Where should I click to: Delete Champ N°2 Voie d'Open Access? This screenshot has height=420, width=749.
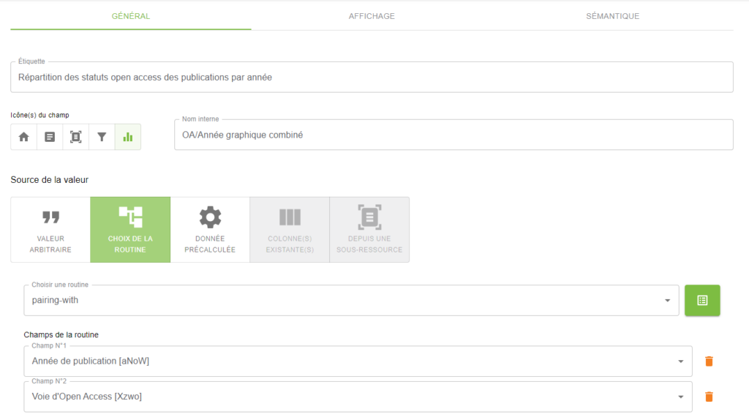click(709, 397)
